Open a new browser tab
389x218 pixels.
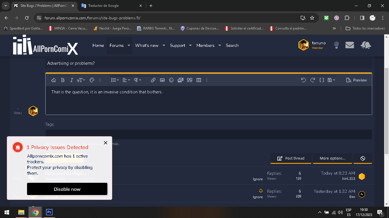pos(151,6)
